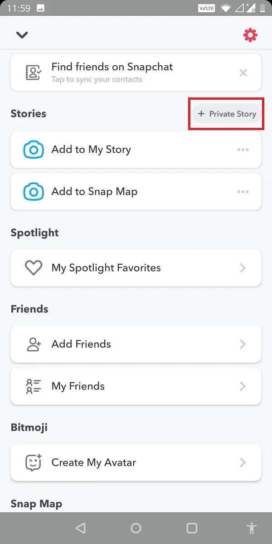Tap the accessibility shortcut icon

point(251,528)
